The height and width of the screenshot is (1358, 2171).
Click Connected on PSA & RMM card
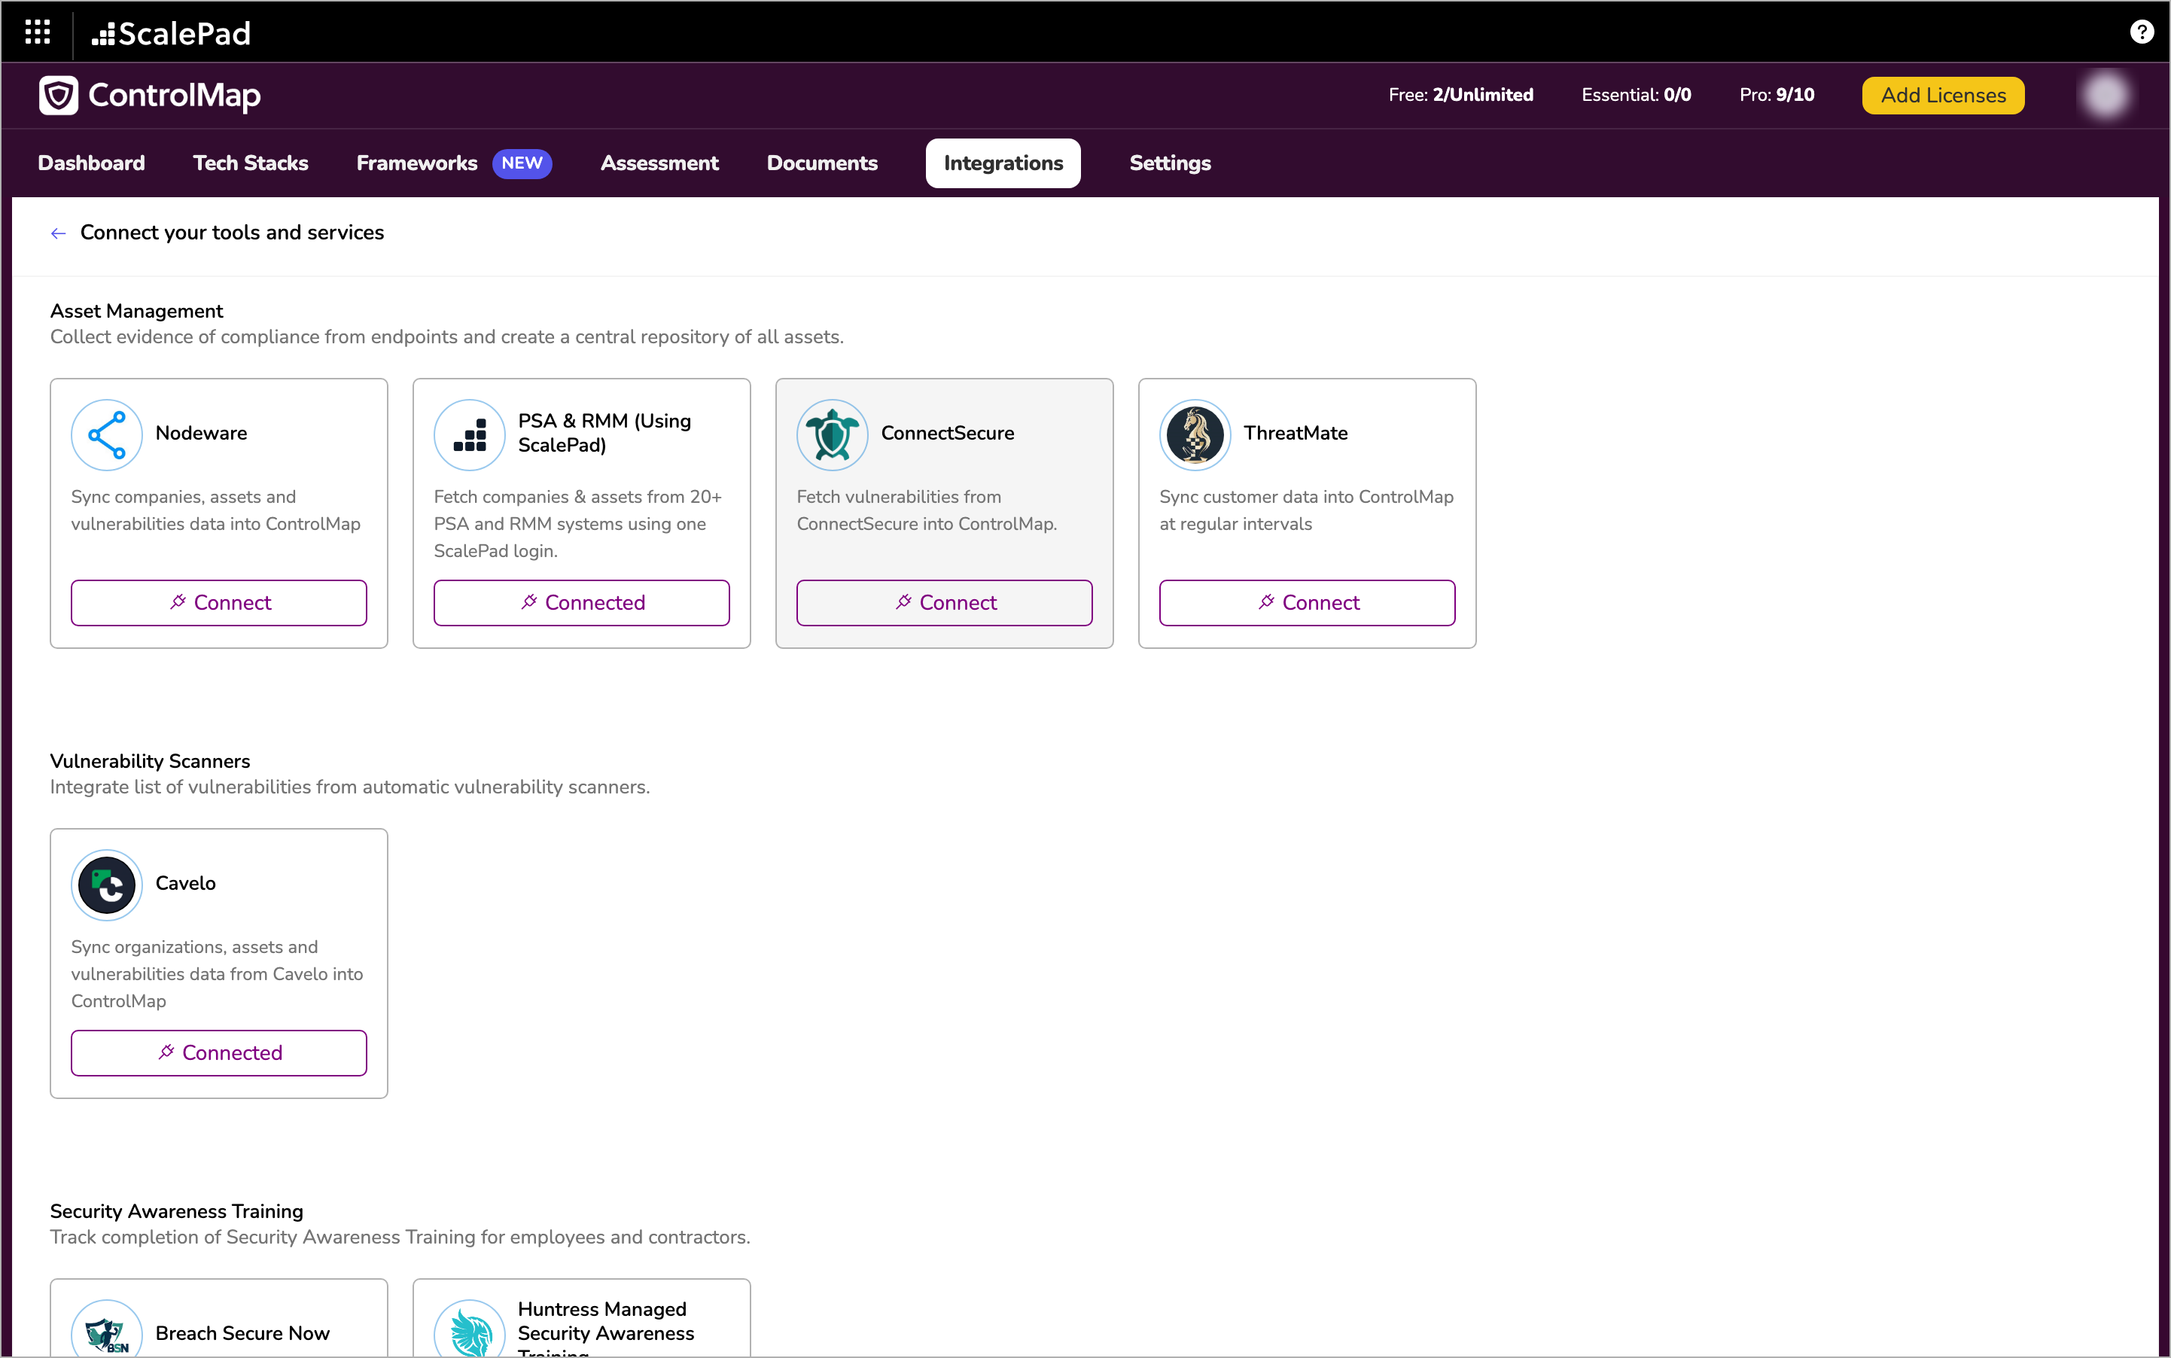coord(582,603)
